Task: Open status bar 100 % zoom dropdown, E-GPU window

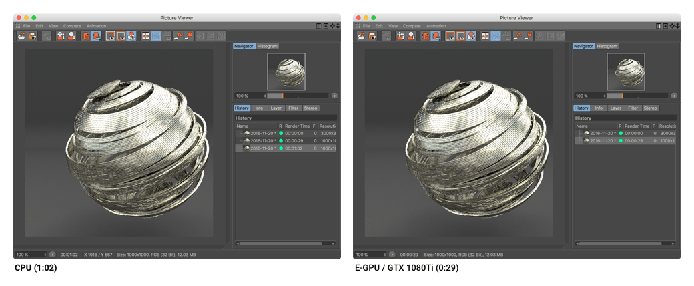Action: pos(370,255)
